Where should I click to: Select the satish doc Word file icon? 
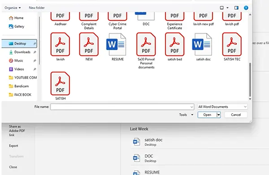[202, 44]
